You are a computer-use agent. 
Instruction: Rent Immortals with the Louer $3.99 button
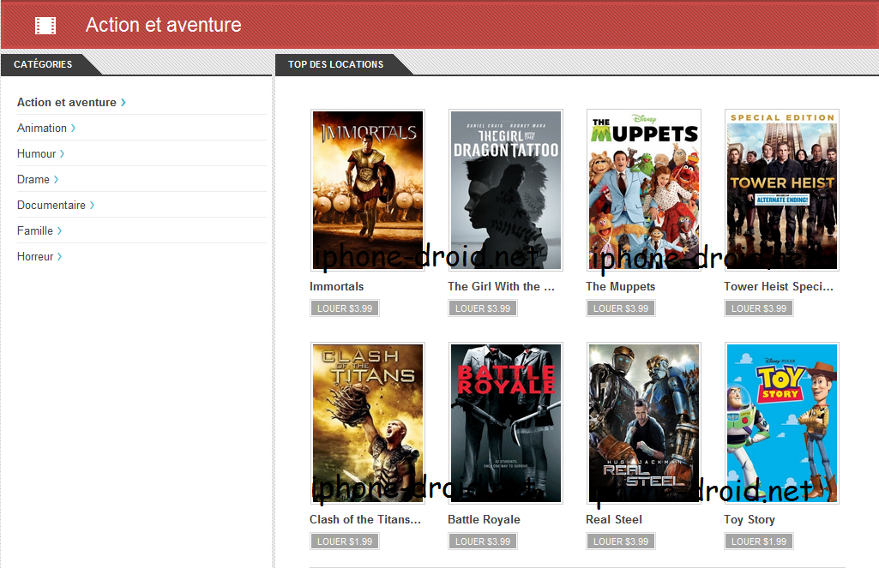[x=345, y=308]
